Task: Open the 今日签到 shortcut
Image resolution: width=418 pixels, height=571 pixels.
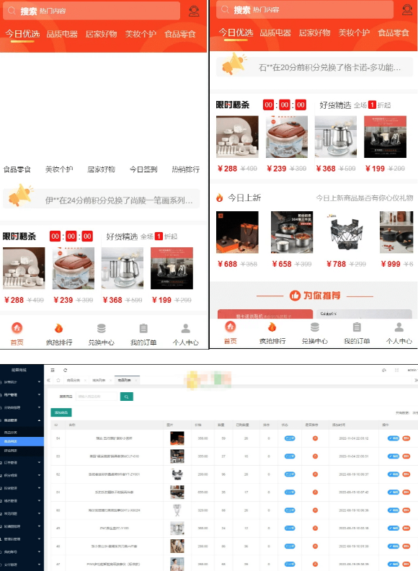Action: (143, 169)
